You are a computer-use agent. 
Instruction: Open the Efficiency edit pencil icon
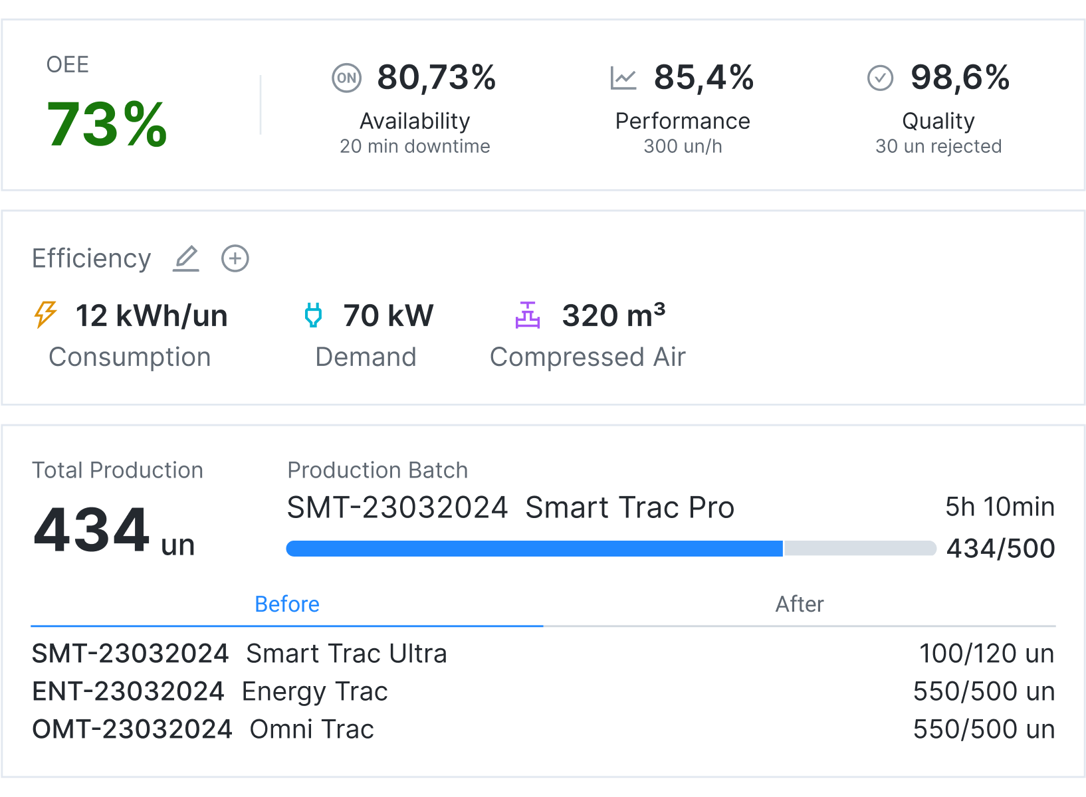point(186,258)
